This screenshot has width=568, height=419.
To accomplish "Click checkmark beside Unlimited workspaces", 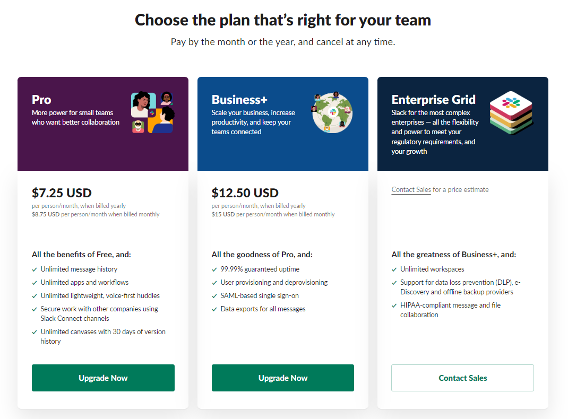I will [394, 269].
